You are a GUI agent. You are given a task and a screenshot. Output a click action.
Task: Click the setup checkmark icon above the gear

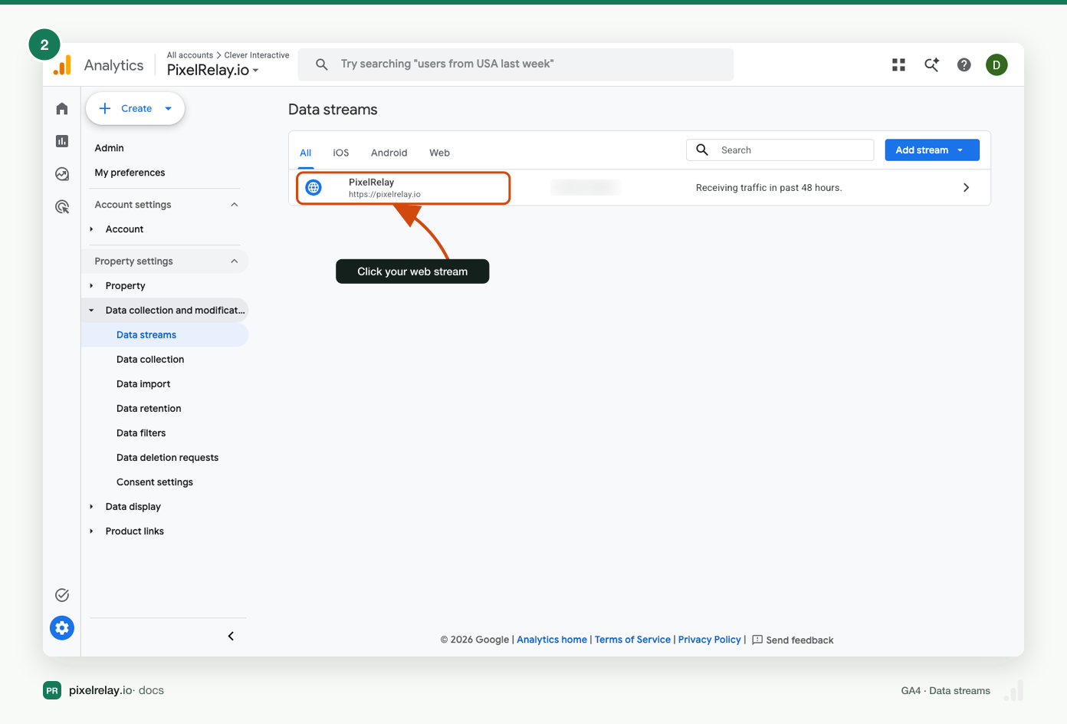pyautogui.click(x=62, y=595)
